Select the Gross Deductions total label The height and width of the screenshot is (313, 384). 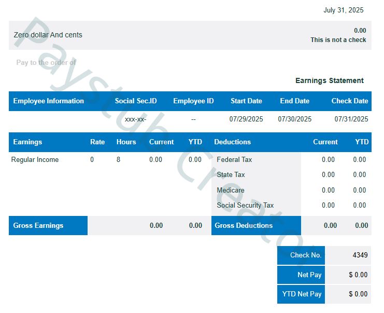tap(244, 225)
